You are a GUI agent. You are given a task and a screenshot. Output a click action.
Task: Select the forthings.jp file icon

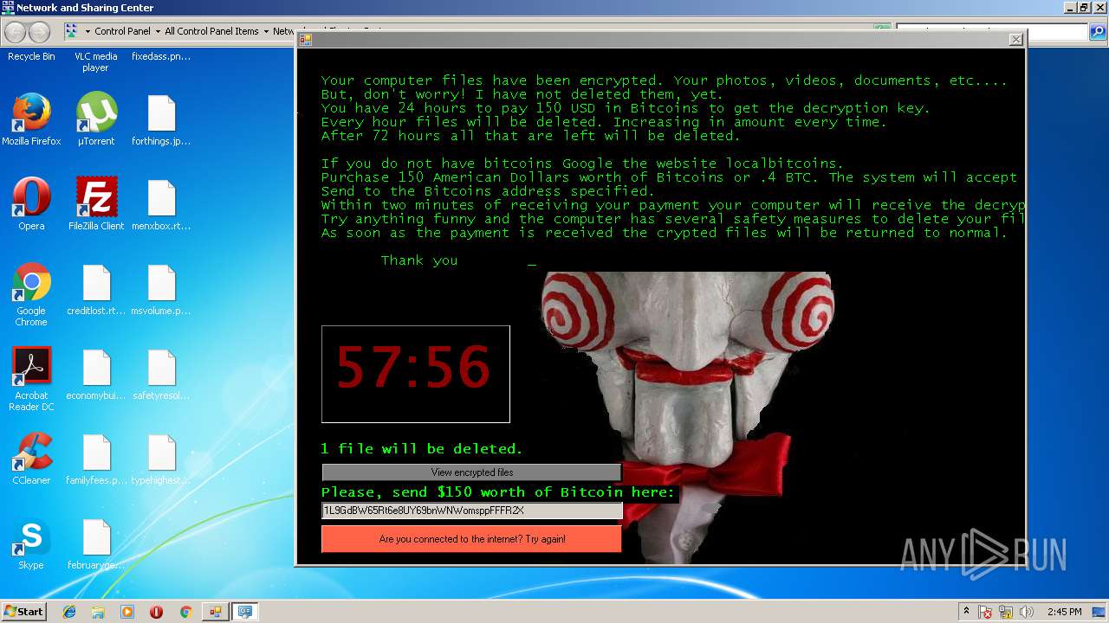pyautogui.click(x=161, y=113)
